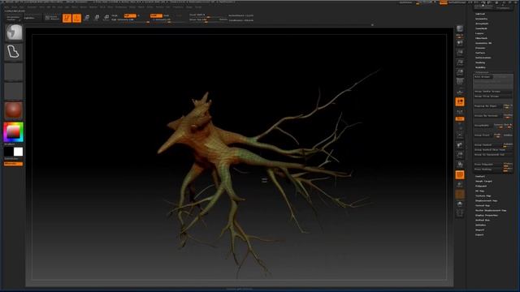Toggle Zadd sculpt mode
This screenshot has height=292, width=520.
(156, 15)
